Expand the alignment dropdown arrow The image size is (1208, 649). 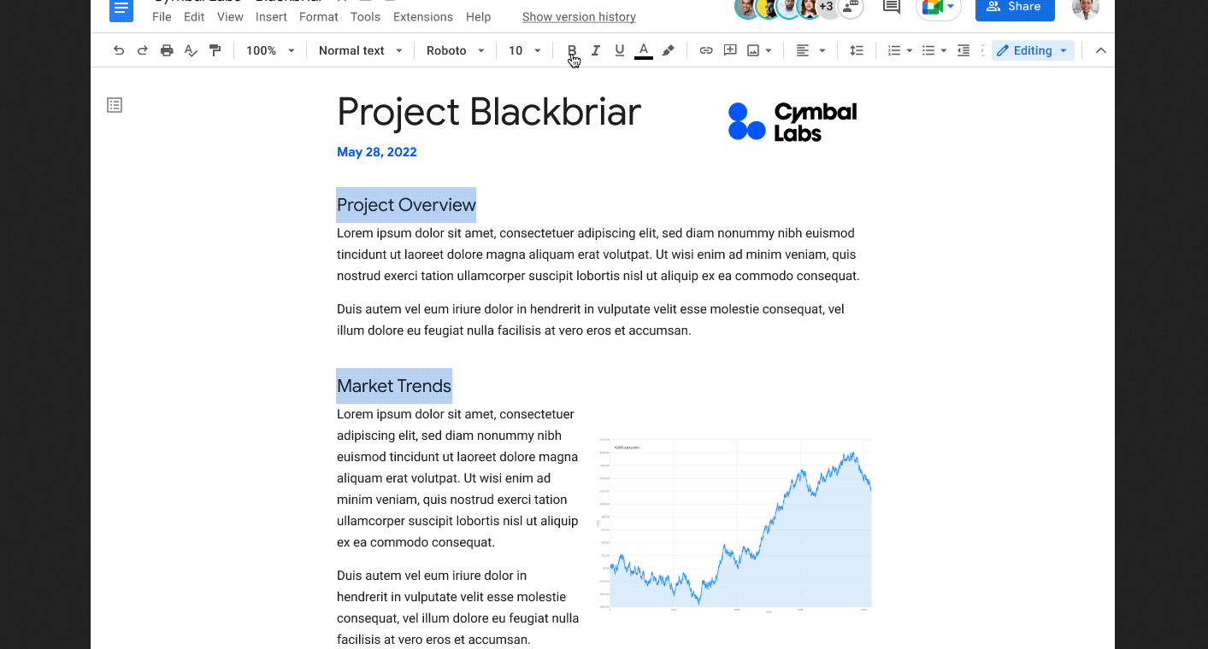click(822, 50)
